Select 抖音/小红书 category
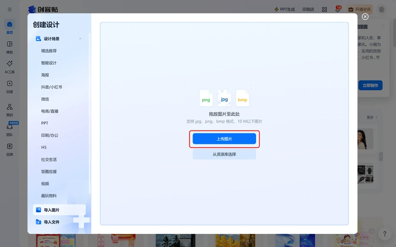The height and width of the screenshot is (247, 396). click(52, 87)
